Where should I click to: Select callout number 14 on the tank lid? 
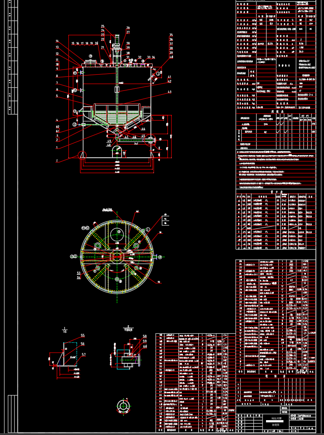pos(57,41)
